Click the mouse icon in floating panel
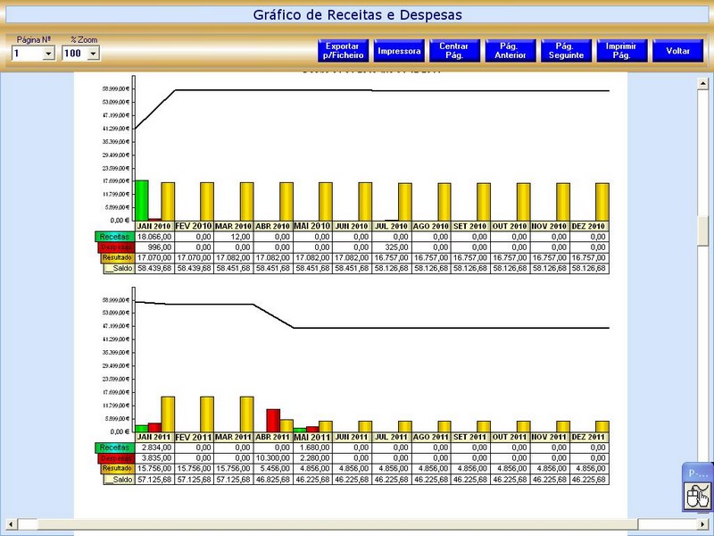 (697, 495)
